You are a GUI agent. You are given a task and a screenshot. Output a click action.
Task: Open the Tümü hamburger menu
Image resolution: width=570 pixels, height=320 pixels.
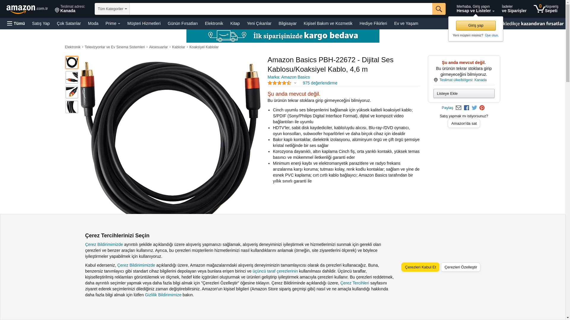[16, 23]
